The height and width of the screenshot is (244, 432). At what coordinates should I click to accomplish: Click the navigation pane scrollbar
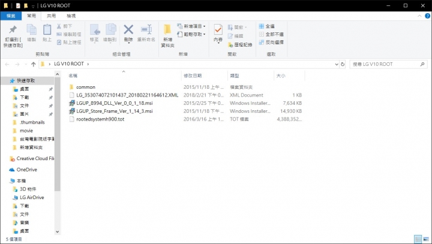tap(58, 134)
